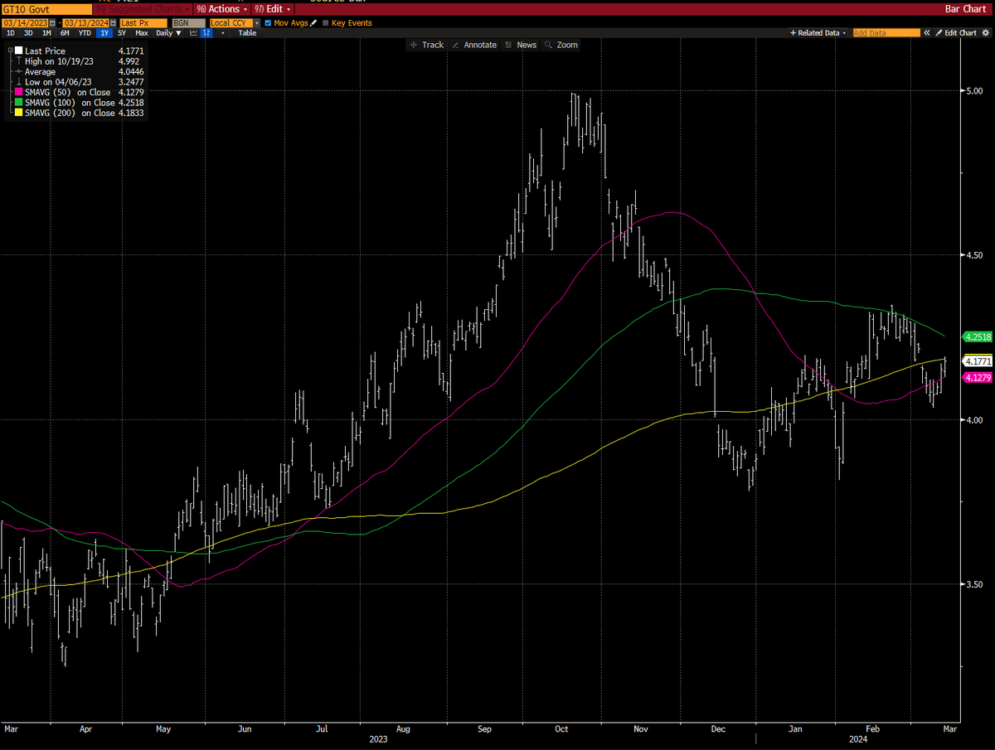Select the 6M time range
This screenshot has width=995, height=750.
point(65,33)
